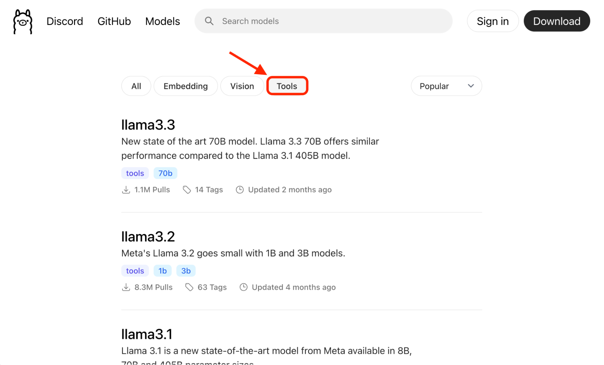Click the clock icon beside llama3.3's update date
Viewport: 604px width, 365px height.
(240, 189)
